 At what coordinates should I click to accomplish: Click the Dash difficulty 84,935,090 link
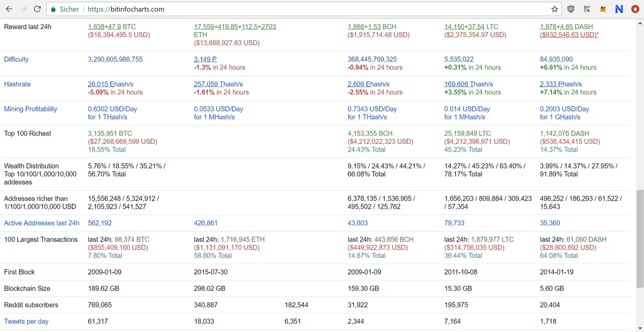tap(556, 59)
